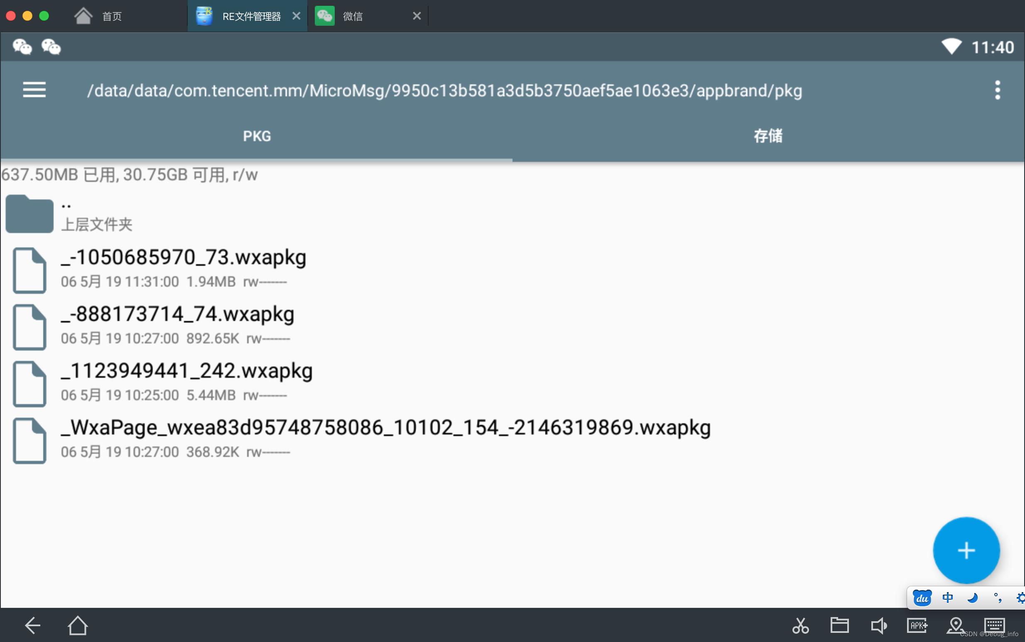This screenshot has height=642, width=1025.
Task: Select the RE文件管理器 emulator tab
Action: pos(248,16)
